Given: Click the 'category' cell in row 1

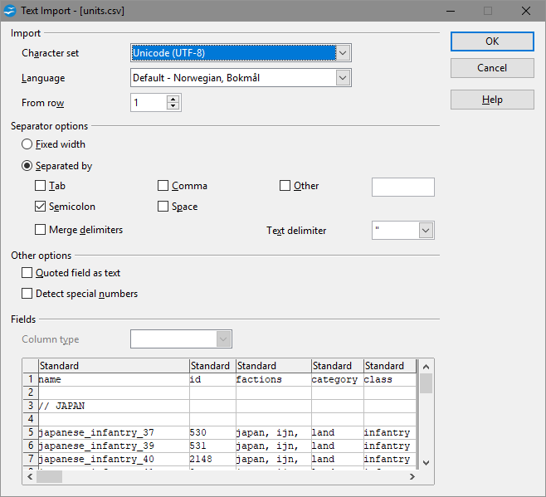Looking at the screenshot, I should pos(338,379).
